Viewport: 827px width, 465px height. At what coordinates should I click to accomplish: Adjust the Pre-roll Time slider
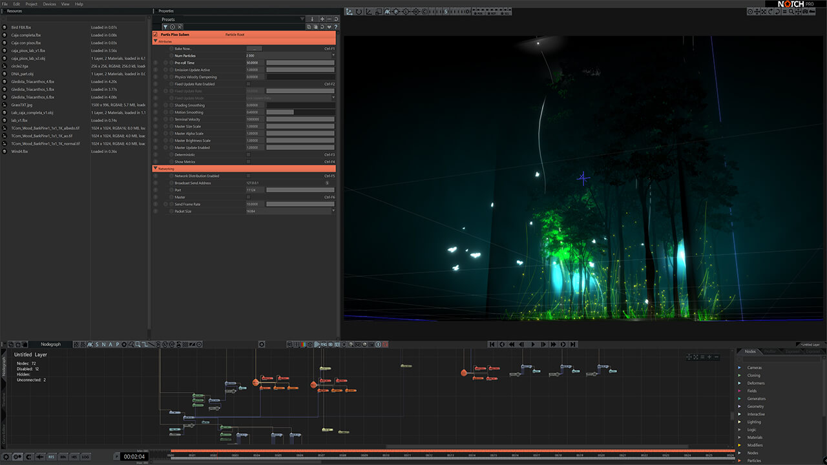click(300, 63)
